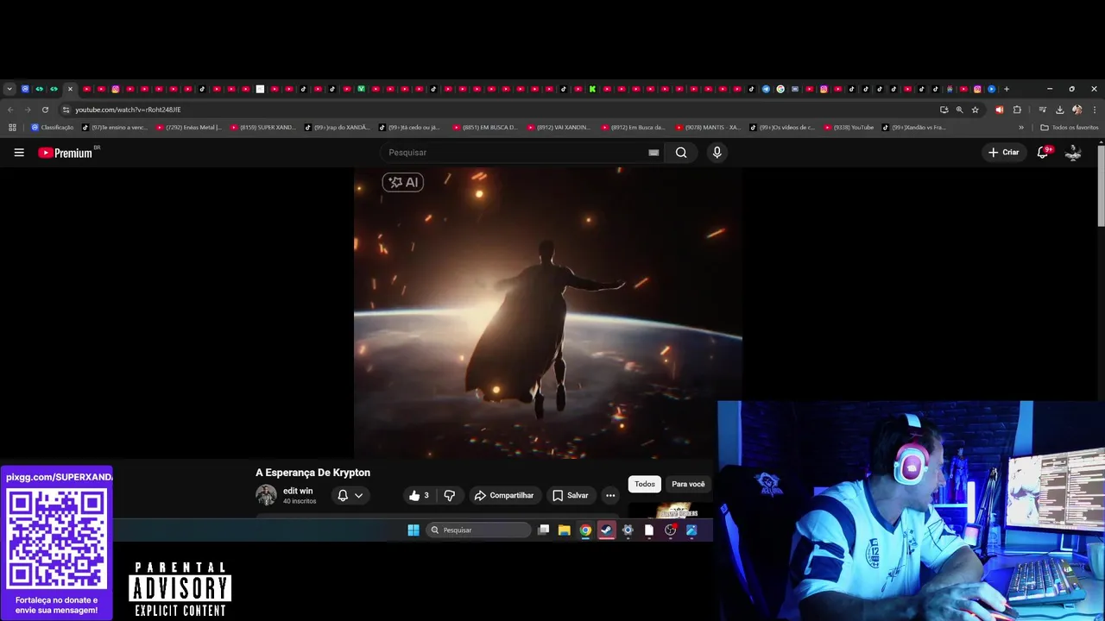Select the Para você filter chip
Screen dimensions: 1105x621
(x=688, y=484)
